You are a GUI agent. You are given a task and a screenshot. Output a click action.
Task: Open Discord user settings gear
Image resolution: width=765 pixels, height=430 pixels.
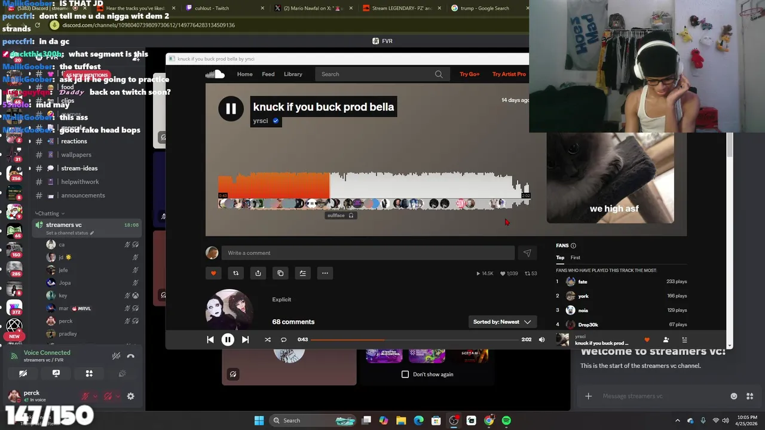click(130, 396)
